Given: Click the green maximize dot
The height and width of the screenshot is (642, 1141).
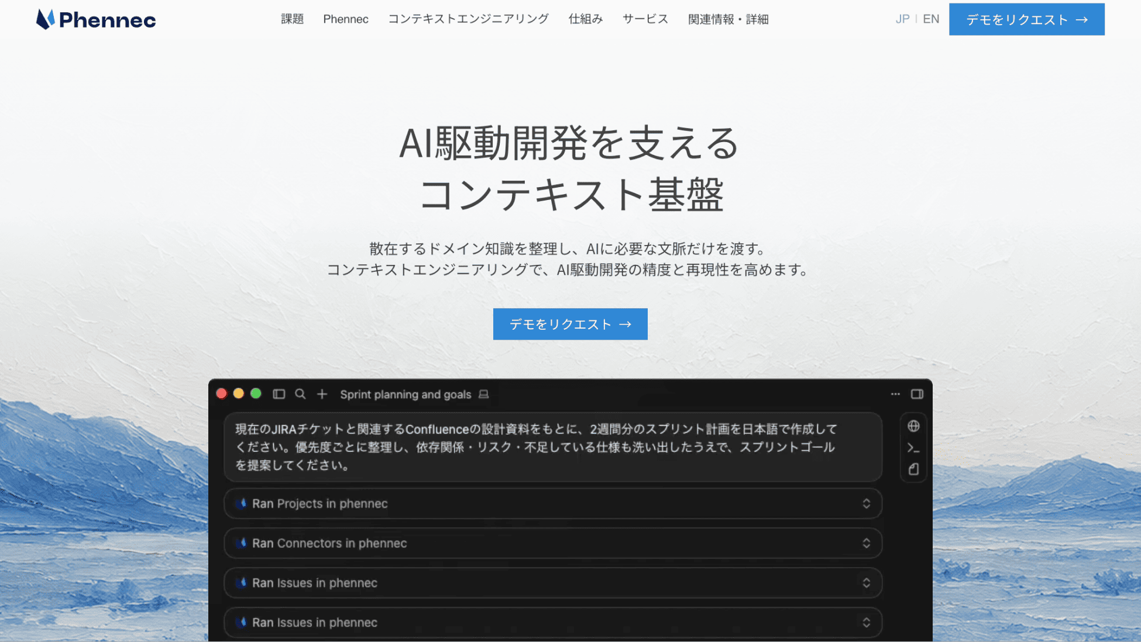Looking at the screenshot, I should [256, 394].
